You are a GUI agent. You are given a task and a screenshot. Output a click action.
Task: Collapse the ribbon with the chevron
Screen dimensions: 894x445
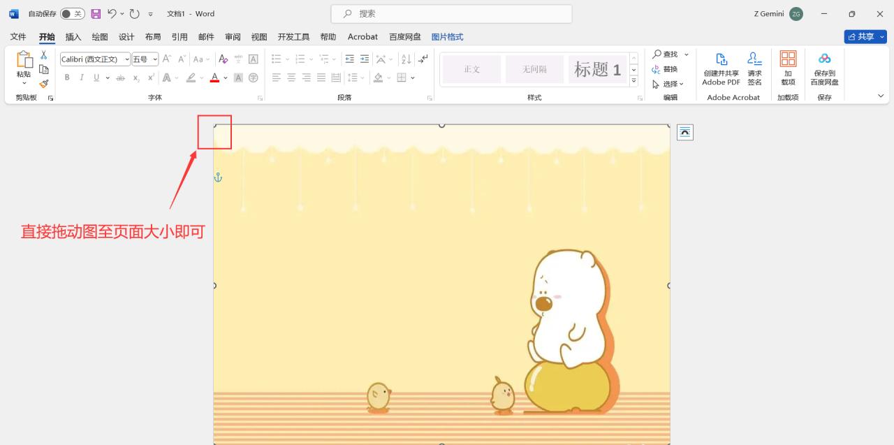coord(880,96)
